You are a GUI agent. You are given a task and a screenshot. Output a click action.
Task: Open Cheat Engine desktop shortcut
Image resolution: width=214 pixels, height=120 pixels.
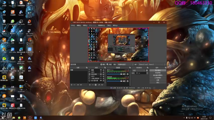coord(29,14)
